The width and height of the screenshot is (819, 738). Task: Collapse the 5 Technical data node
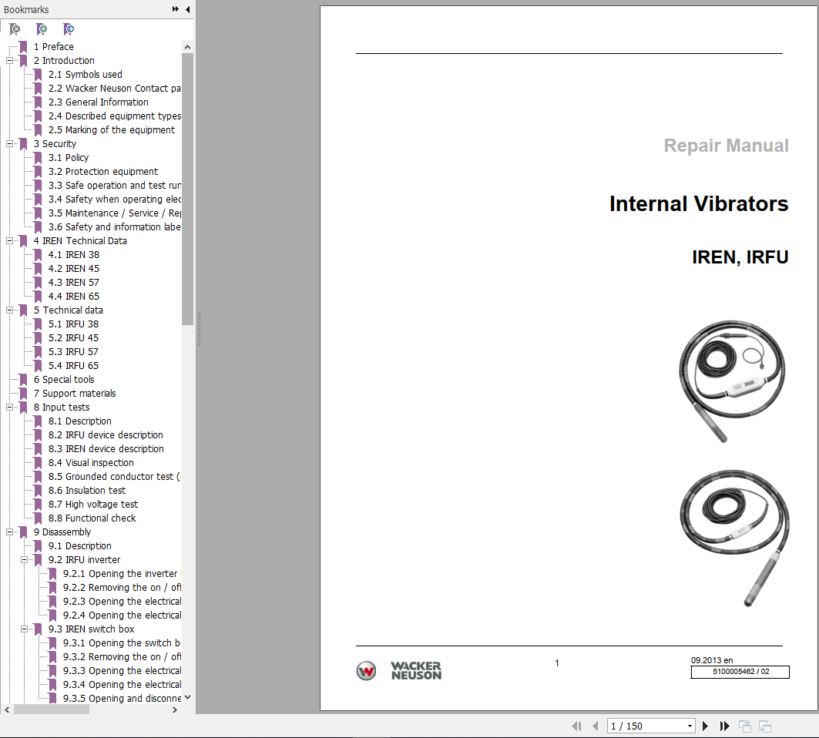click(x=9, y=310)
